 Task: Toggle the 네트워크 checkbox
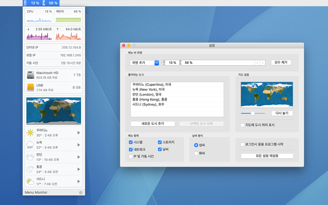(x=131, y=149)
